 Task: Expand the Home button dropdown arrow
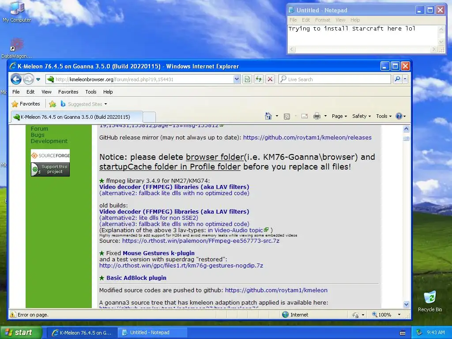[277, 116]
